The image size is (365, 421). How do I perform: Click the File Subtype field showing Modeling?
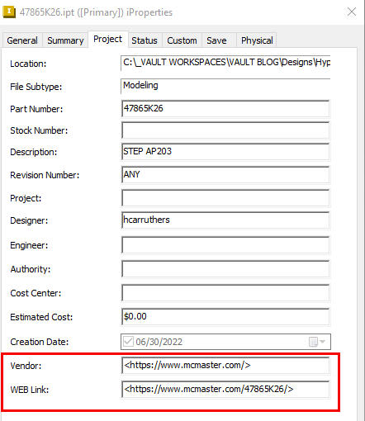(x=225, y=86)
